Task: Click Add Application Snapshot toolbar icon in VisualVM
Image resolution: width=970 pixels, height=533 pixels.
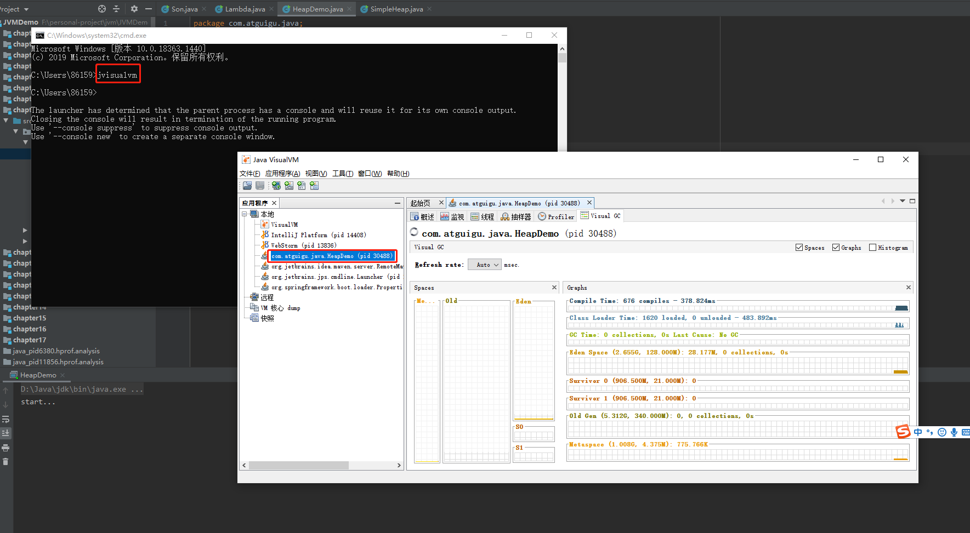Action: [x=314, y=186]
